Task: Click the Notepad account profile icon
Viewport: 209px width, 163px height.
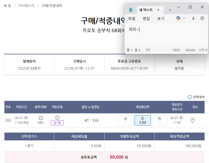Action: (193, 18)
